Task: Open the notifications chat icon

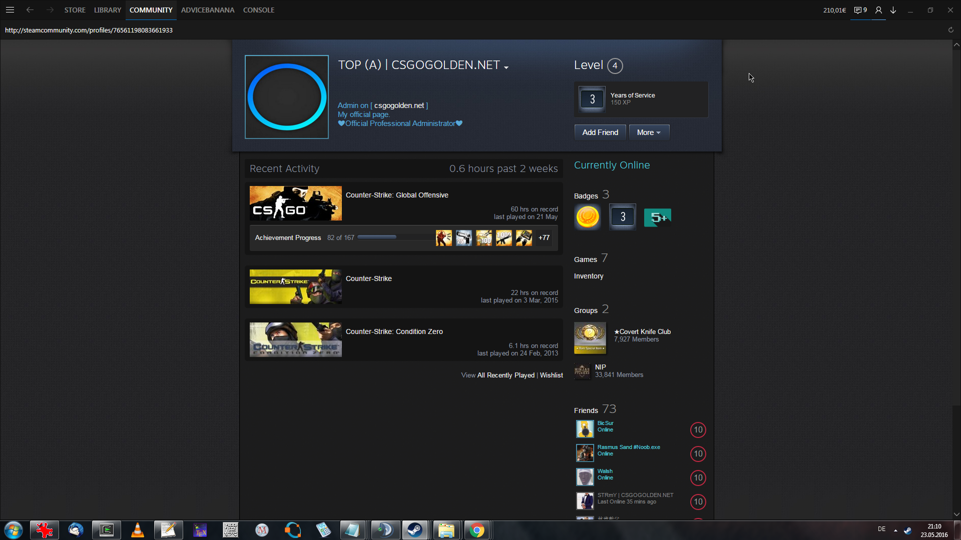Action: coord(859,10)
